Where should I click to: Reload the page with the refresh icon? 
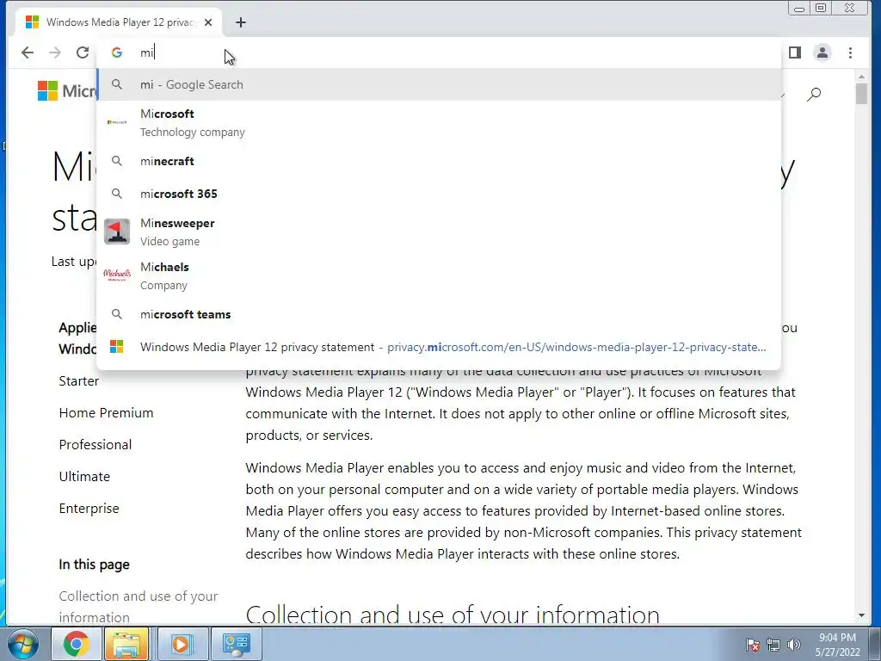pyautogui.click(x=83, y=53)
